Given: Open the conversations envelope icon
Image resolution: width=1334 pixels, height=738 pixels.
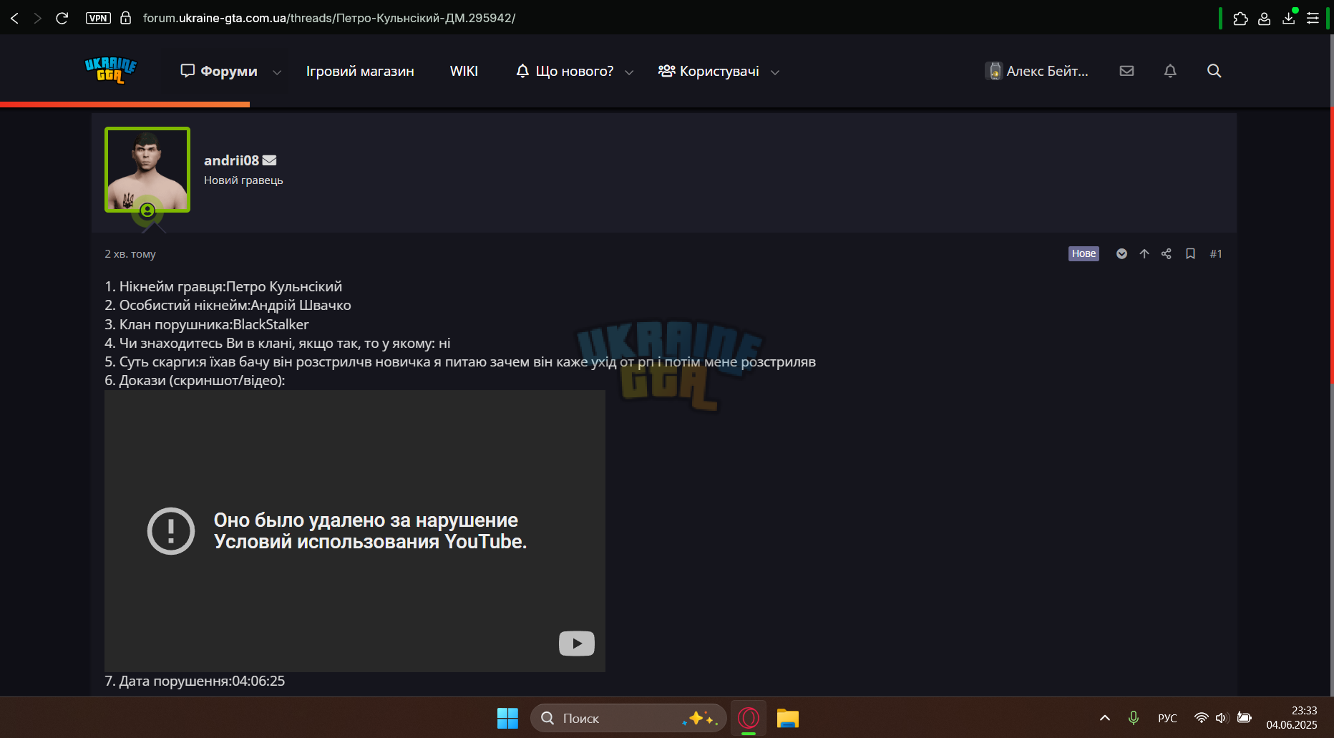Looking at the screenshot, I should 1126,71.
